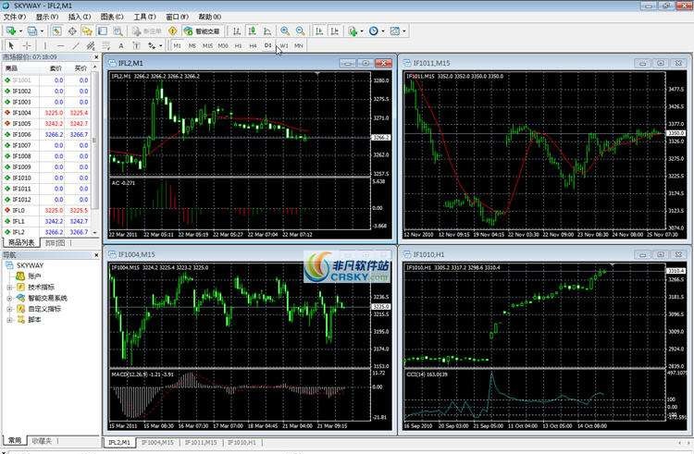Expand the 脚本 tree node
The width and height of the screenshot is (694, 454).
point(9,320)
